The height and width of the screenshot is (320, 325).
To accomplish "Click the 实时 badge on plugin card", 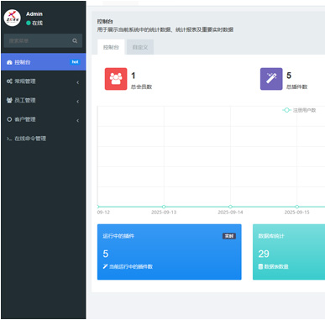I will point(229,236).
